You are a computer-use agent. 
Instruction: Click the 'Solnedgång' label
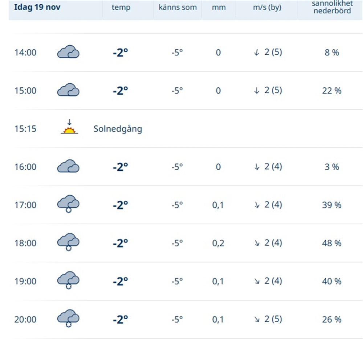pos(118,129)
